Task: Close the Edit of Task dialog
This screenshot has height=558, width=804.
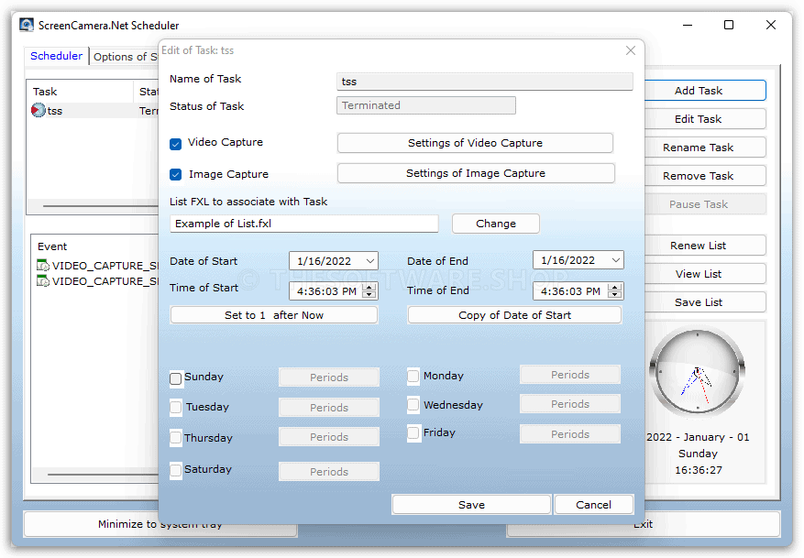Action: pyautogui.click(x=630, y=51)
